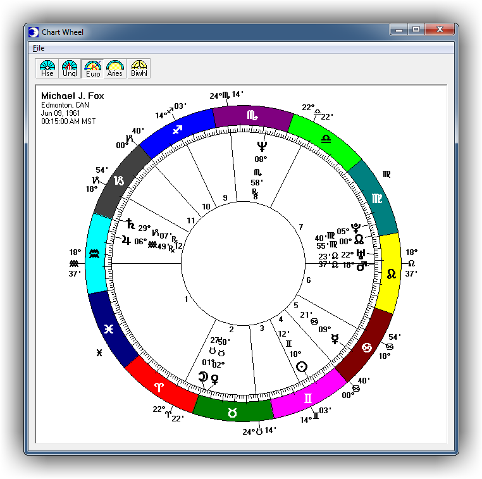The width and height of the screenshot is (482, 479).
Task: Click house number 2 label
Action: click(x=232, y=329)
